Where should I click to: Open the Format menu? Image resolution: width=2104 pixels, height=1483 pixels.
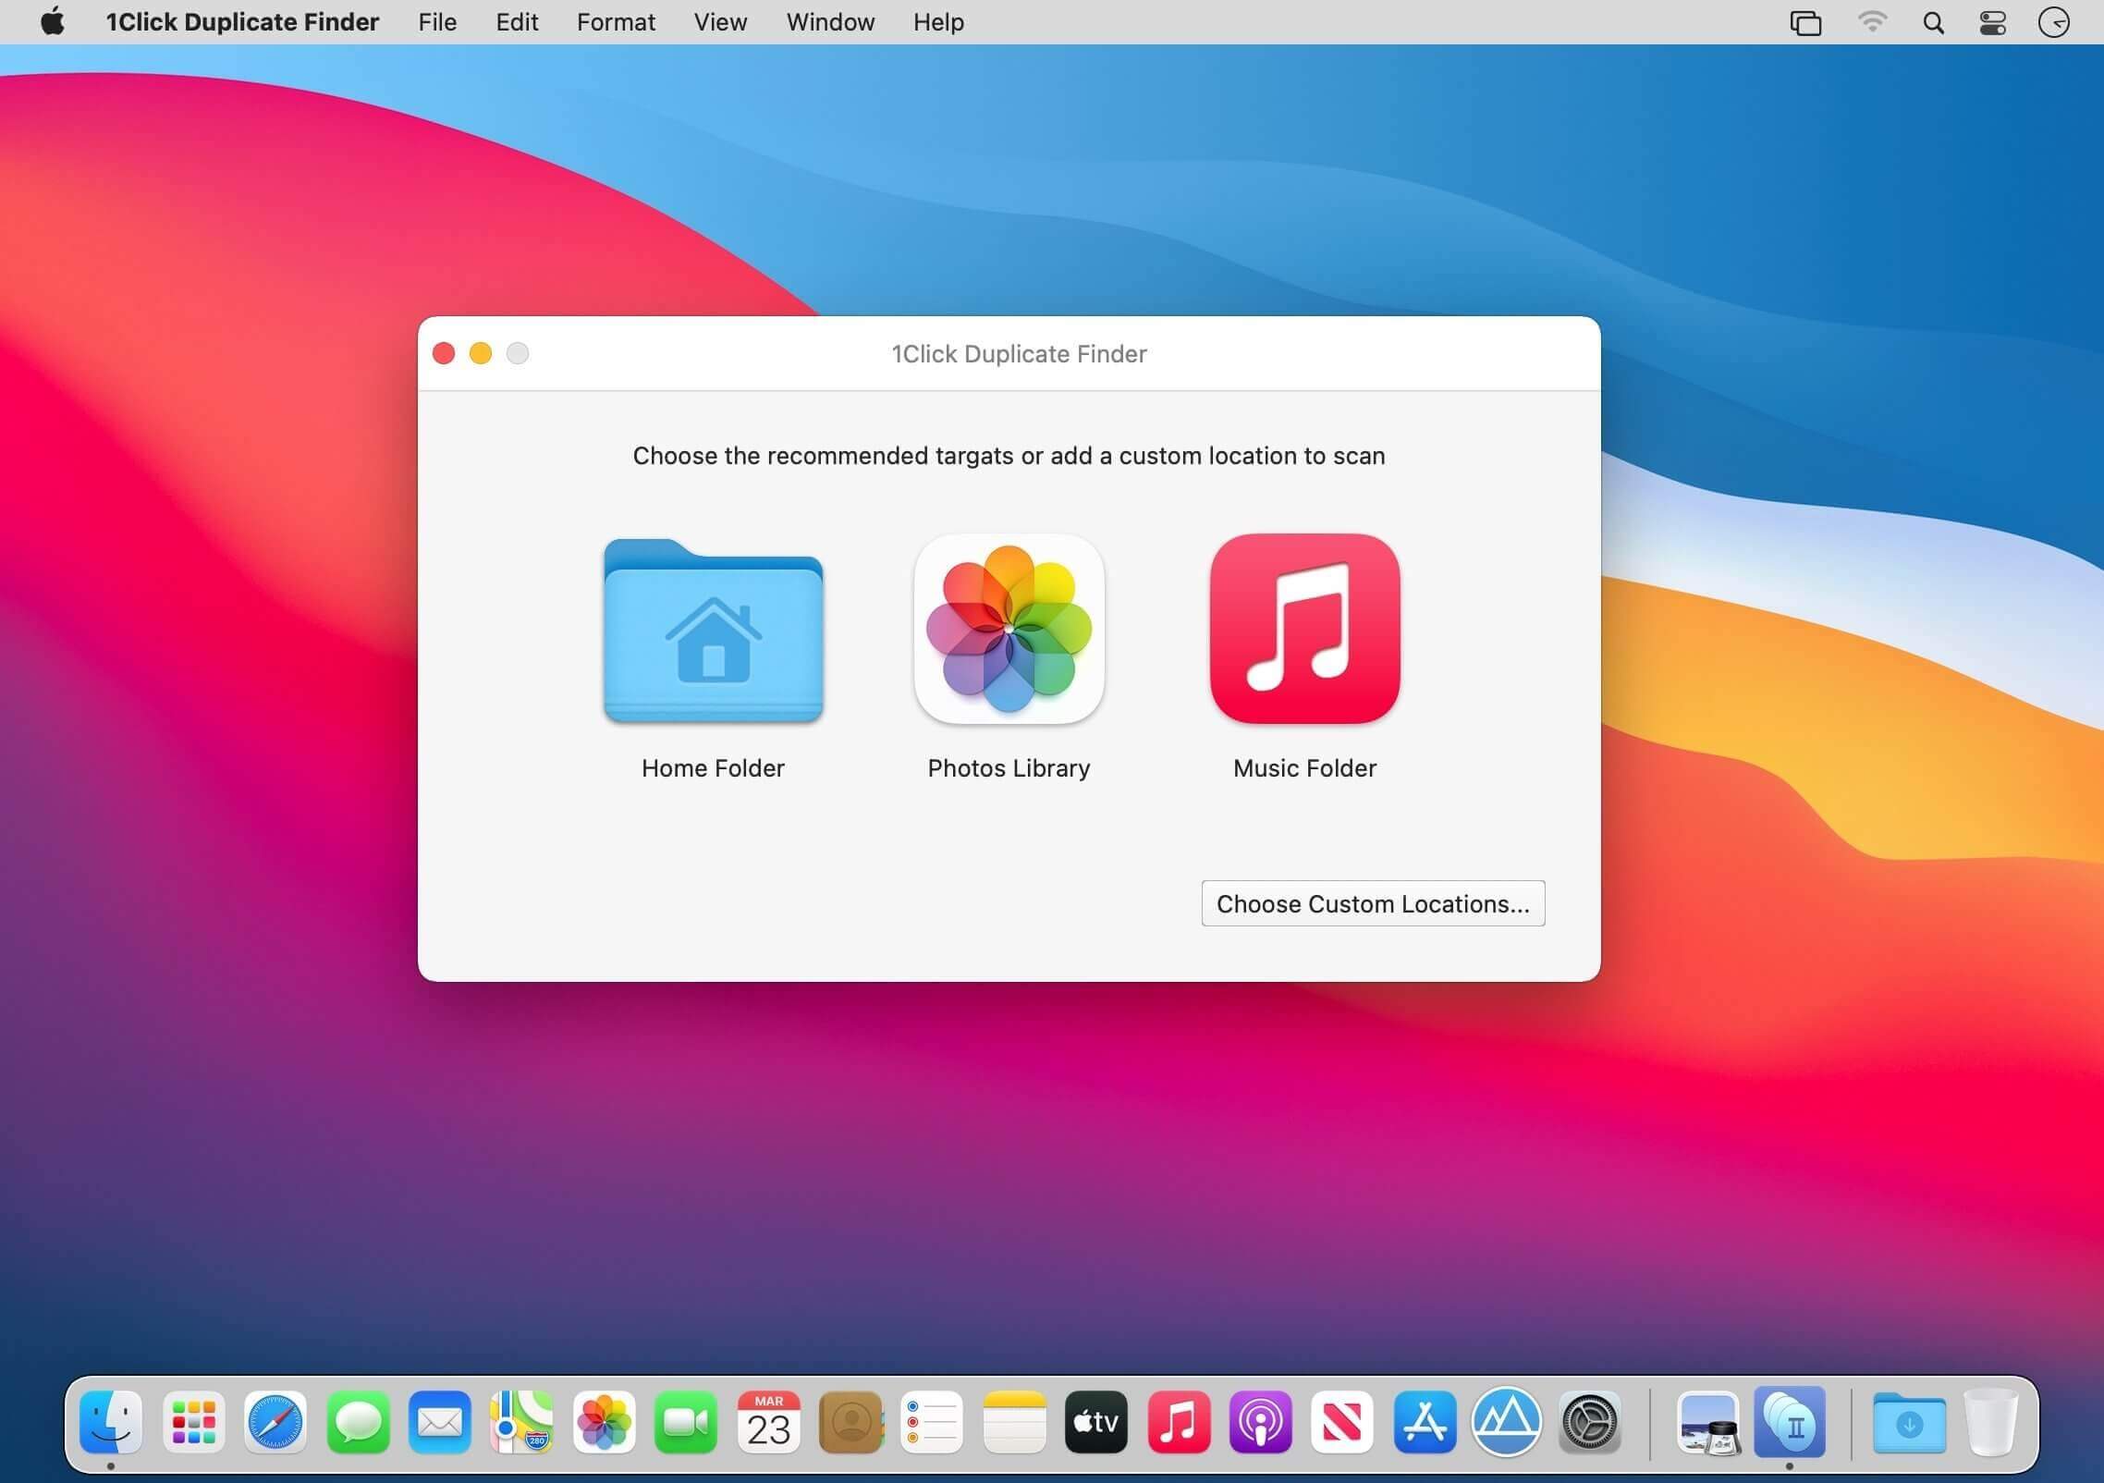tap(616, 22)
